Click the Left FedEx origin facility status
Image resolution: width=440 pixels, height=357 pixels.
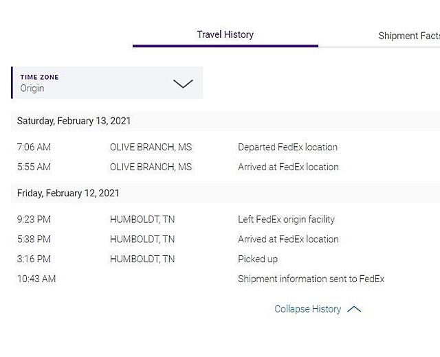286,220
